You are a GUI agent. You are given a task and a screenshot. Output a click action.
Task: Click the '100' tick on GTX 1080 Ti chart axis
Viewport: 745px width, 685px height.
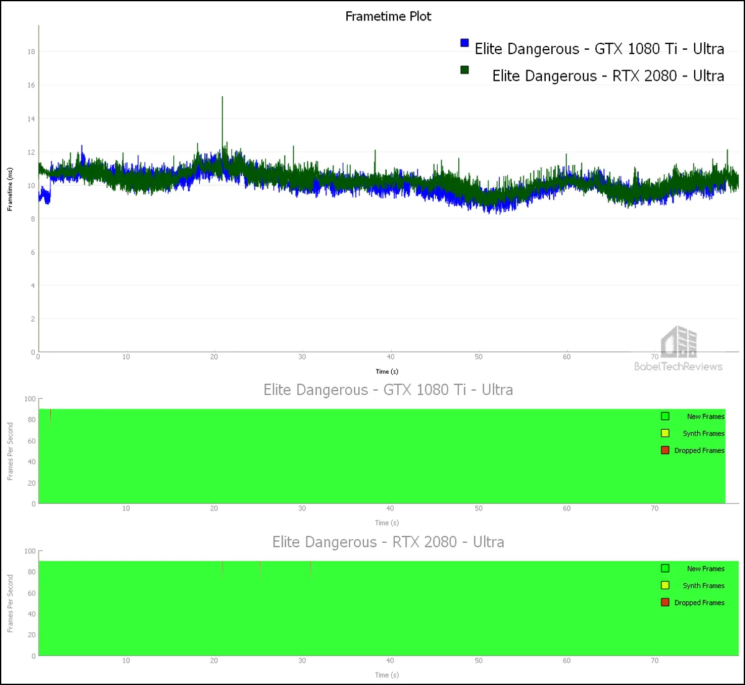point(30,399)
